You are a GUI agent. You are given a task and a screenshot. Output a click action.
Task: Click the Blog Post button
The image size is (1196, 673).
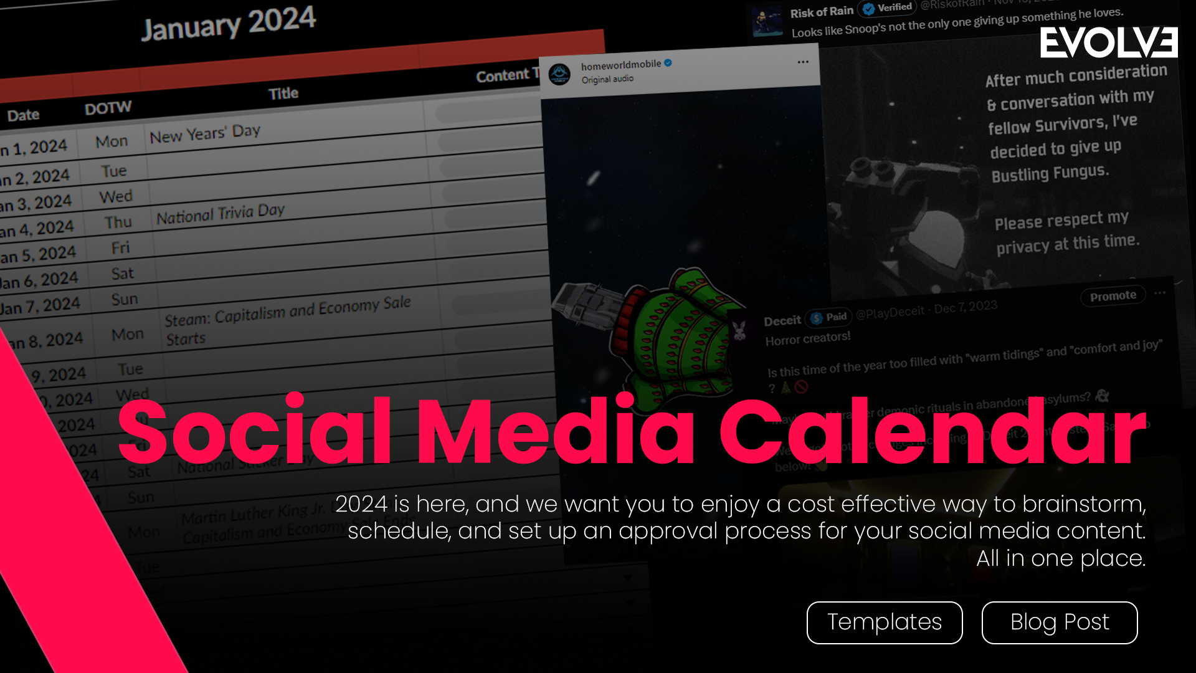pos(1060,622)
